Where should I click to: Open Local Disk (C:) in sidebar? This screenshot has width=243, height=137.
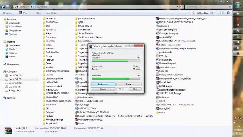(14, 75)
